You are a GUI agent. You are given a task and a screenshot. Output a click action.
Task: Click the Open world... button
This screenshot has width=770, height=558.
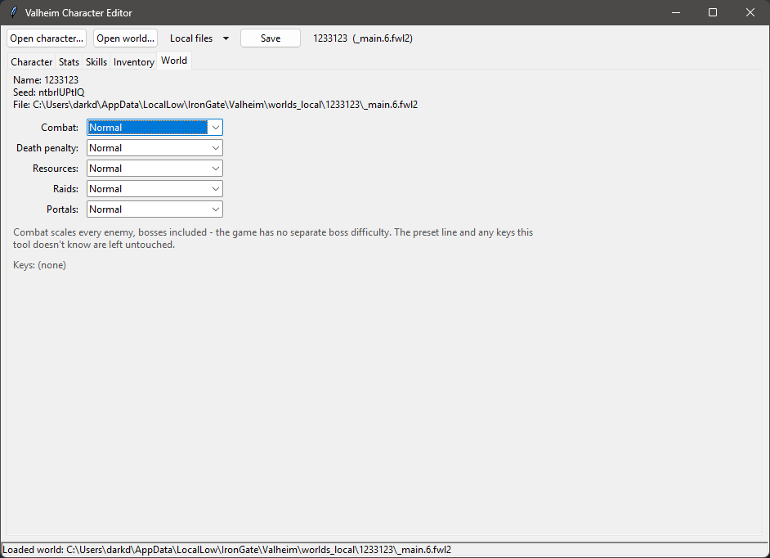(125, 38)
